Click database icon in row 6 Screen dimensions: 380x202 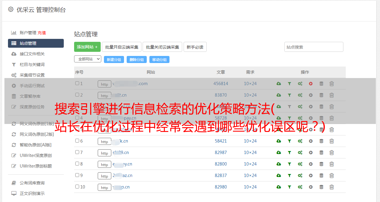click(321, 141)
